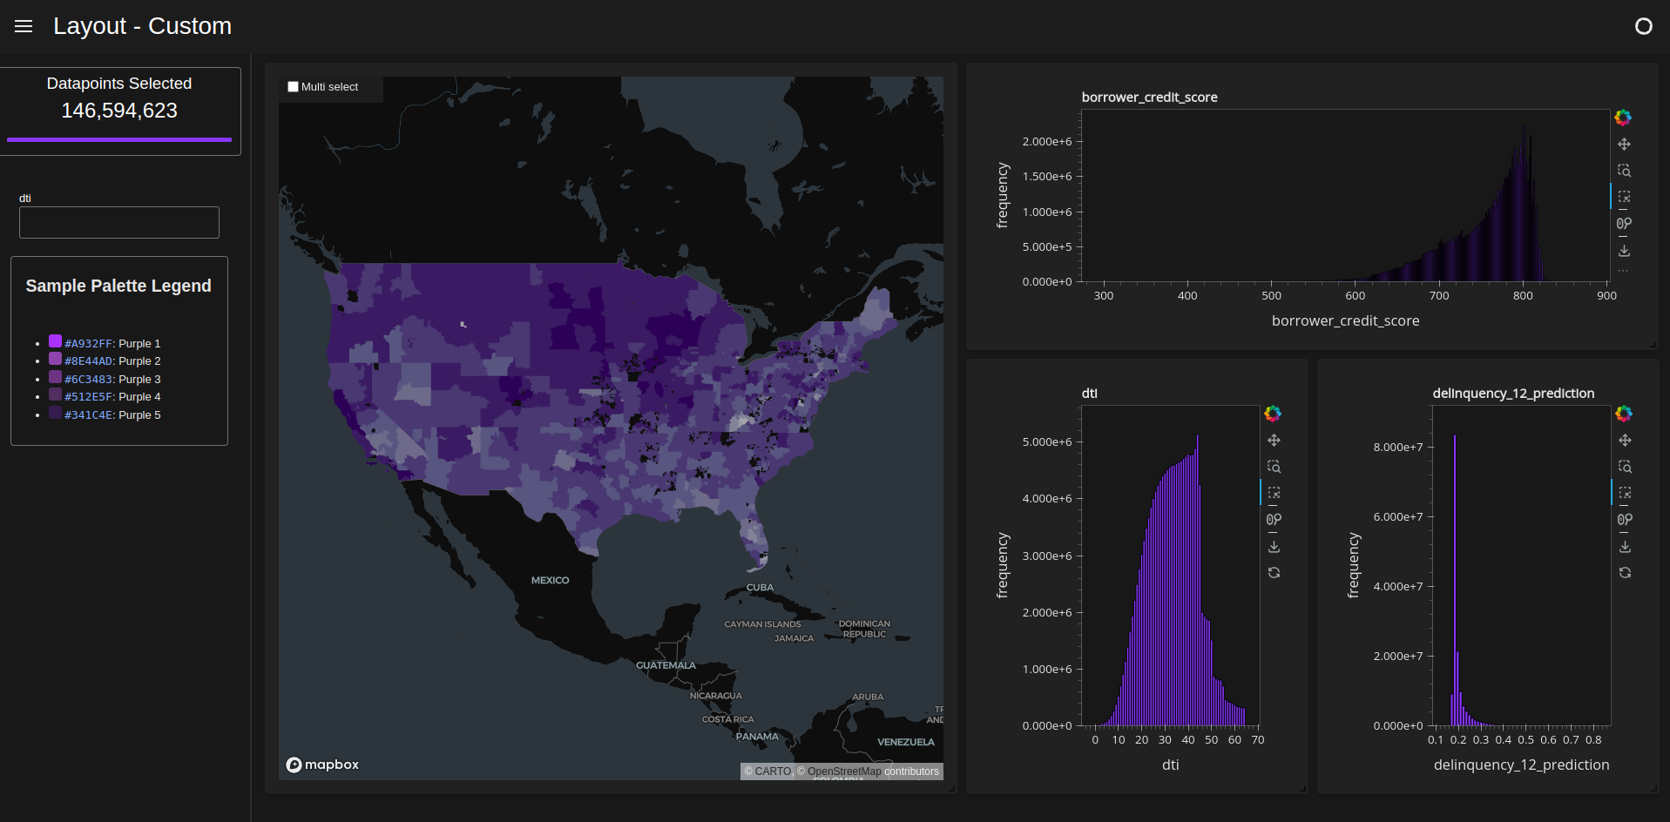Select Pan tool on delinquency_12_prediction chart
The width and height of the screenshot is (1670, 822).
pyautogui.click(x=1625, y=441)
